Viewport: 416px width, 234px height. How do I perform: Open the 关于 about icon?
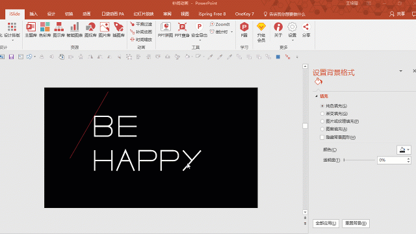pyautogui.click(x=278, y=30)
